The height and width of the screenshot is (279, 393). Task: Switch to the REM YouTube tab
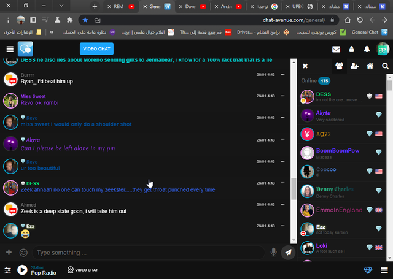[x=121, y=7]
